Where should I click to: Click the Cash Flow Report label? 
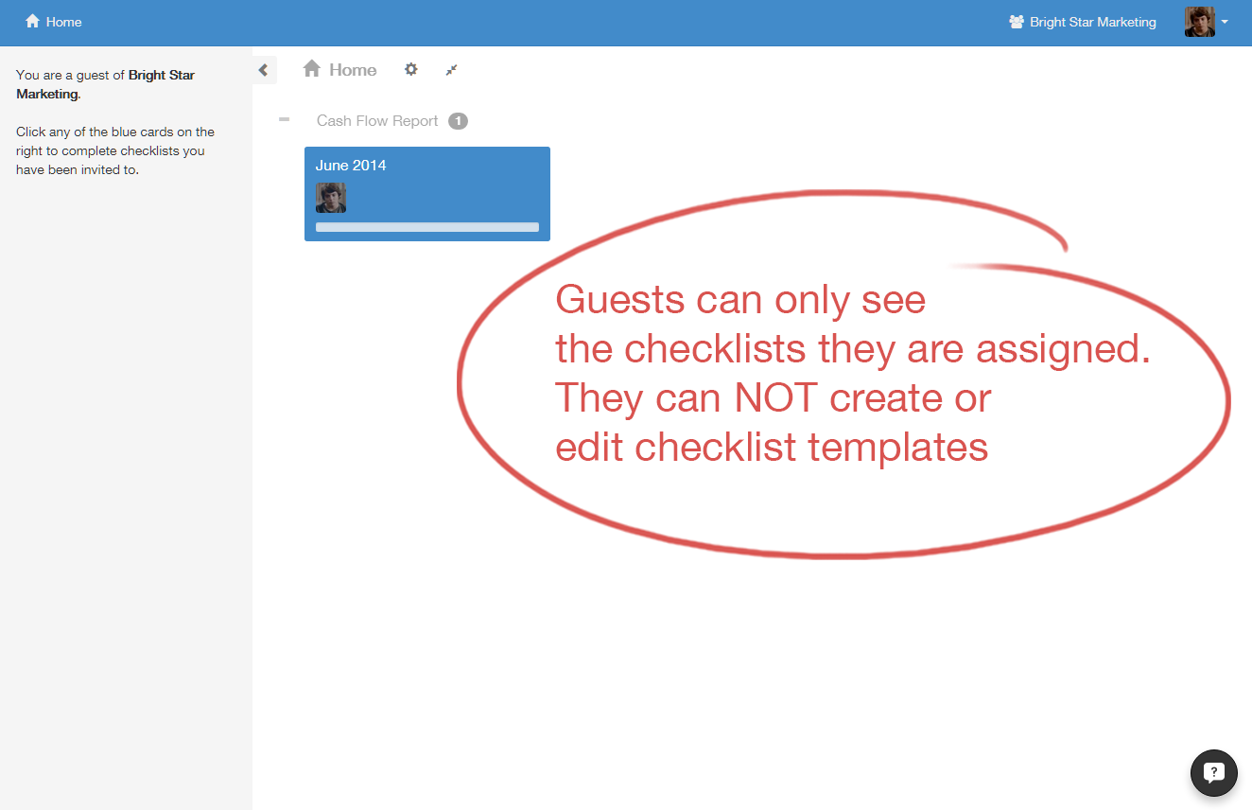point(377,121)
